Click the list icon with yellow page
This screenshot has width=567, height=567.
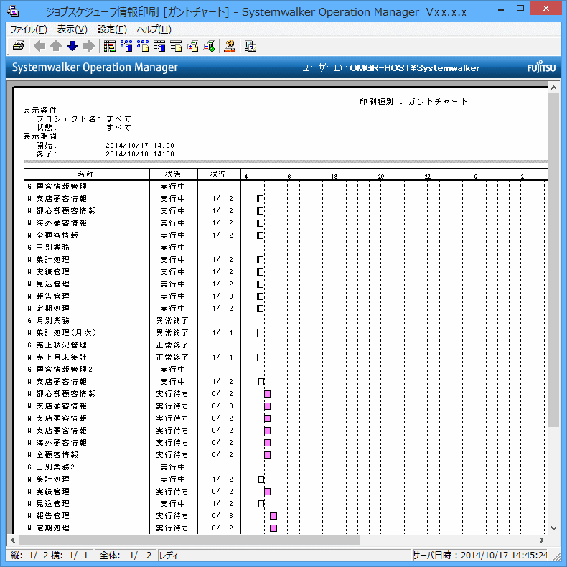point(176,46)
